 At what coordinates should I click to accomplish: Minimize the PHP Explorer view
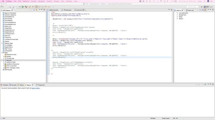pos(42,10)
